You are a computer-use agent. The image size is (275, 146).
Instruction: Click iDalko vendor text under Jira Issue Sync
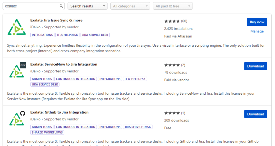[35, 27]
